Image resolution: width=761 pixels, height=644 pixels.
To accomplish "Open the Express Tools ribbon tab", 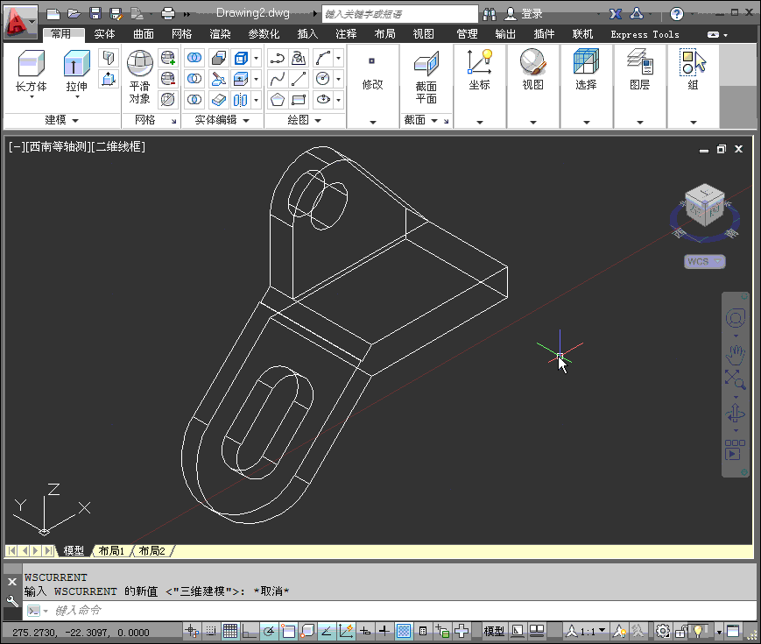I will point(645,34).
